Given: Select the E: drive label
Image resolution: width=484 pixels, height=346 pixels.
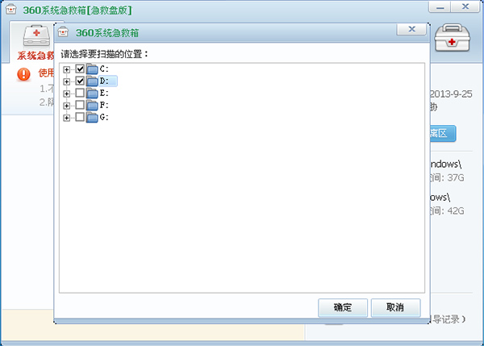Looking at the screenshot, I should [104, 93].
